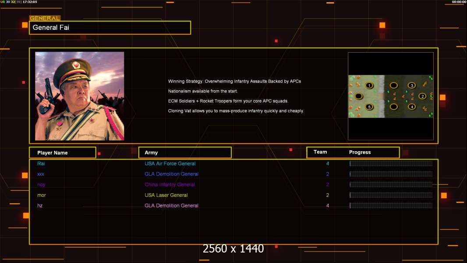This screenshot has width=467, height=263.
Task: Click the General Fai name field
Action: [110, 28]
